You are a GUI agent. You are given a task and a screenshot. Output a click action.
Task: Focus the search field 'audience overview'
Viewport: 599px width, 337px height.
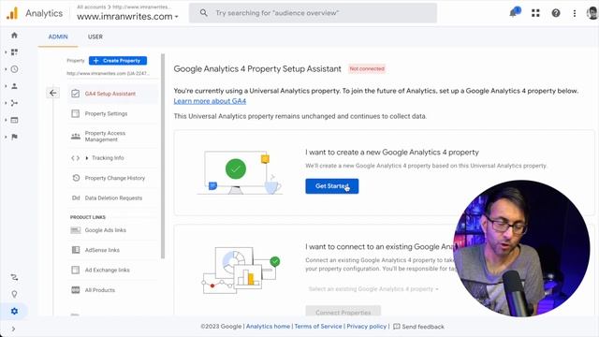click(313, 13)
